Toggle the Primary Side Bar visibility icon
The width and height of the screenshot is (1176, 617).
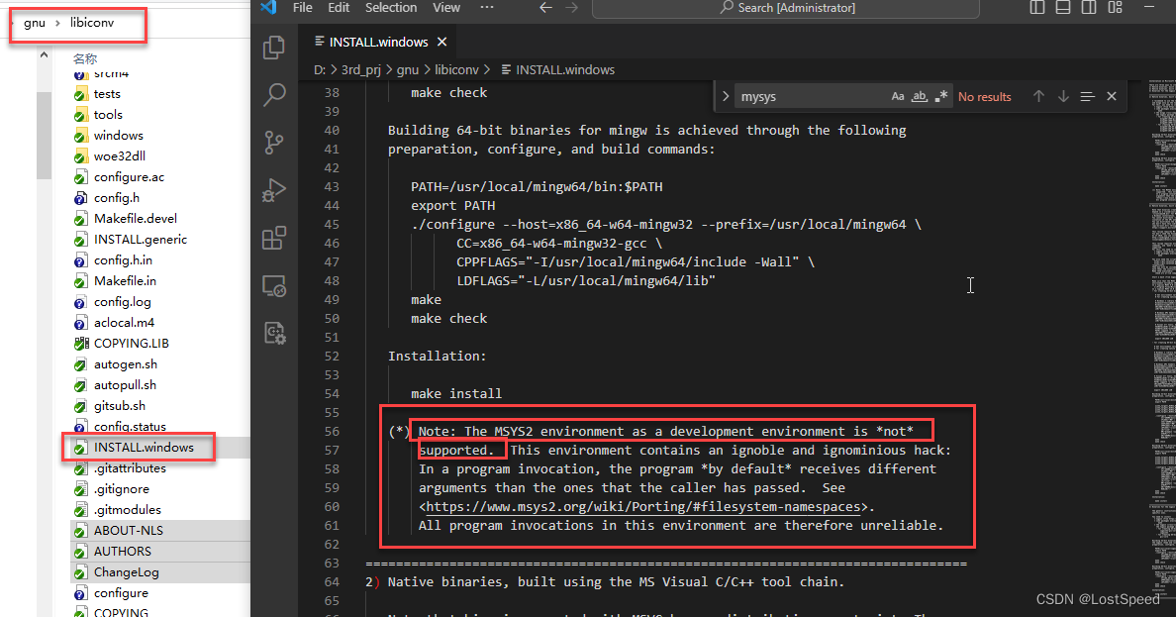[1035, 8]
